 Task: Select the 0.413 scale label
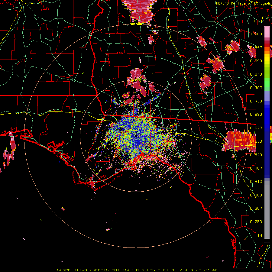[x=256, y=182]
